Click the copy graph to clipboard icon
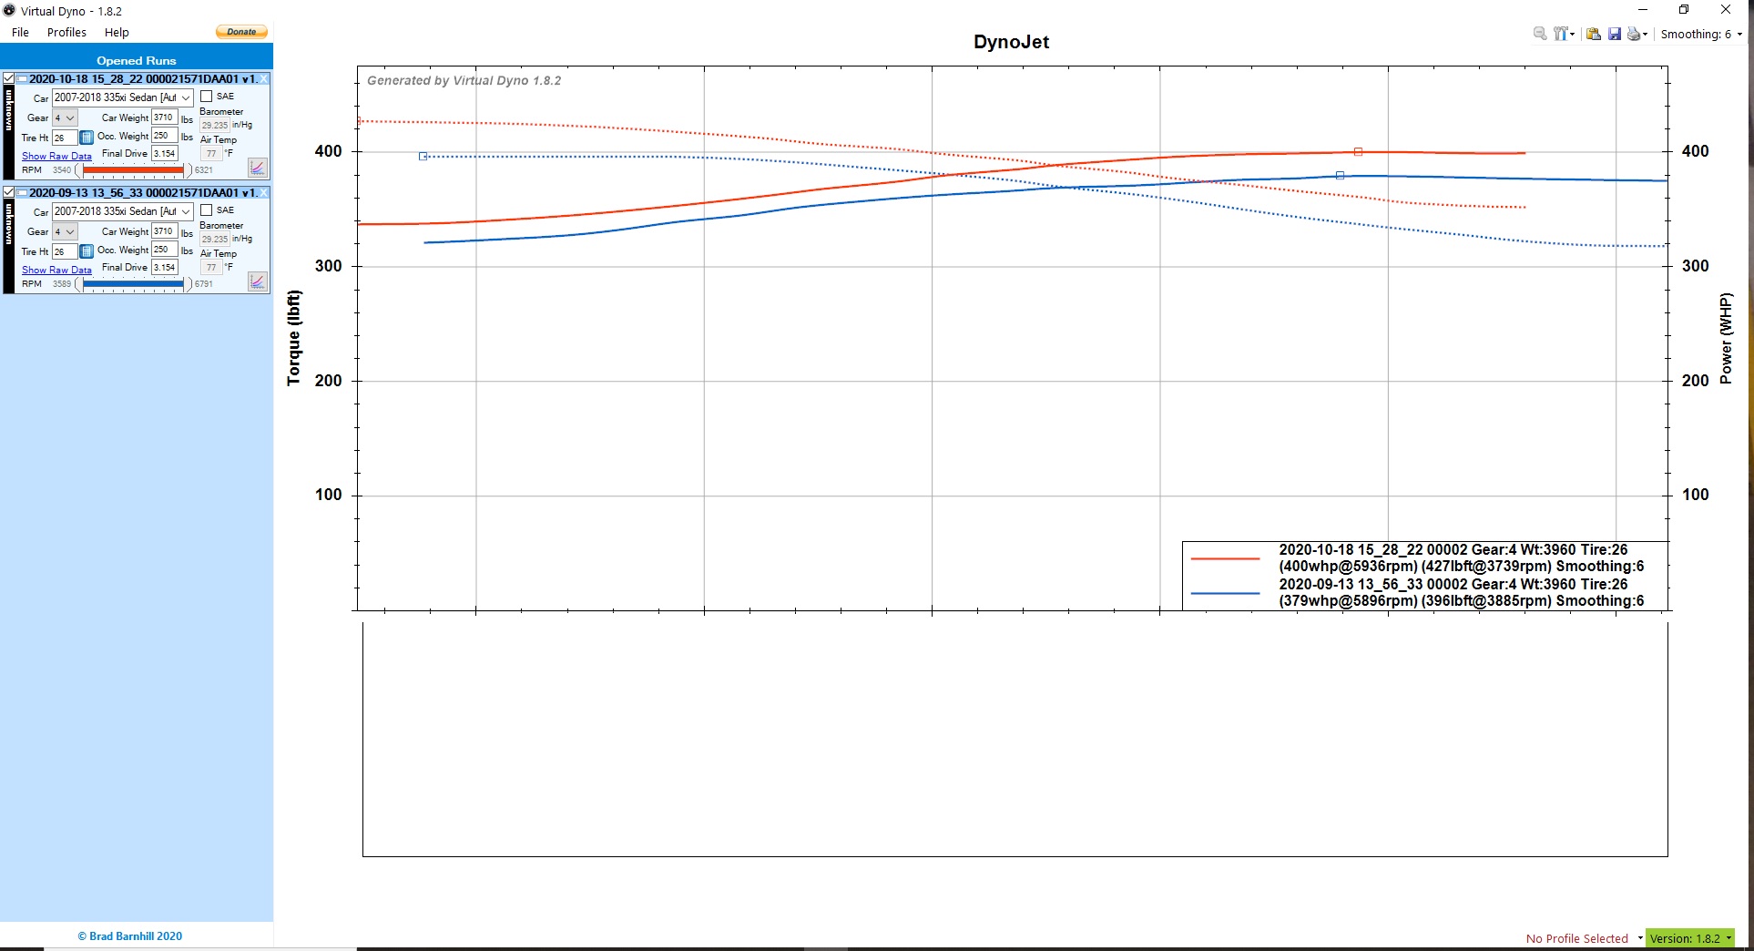1754x951 pixels. [1593, 34]
